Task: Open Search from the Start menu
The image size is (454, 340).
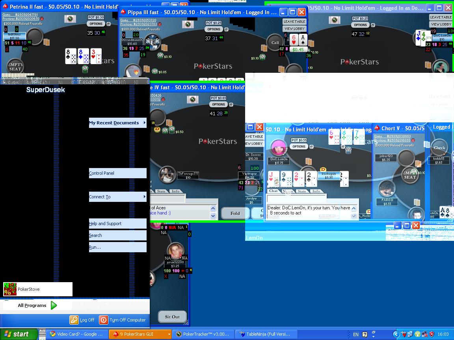Action: tap(117, 235)
